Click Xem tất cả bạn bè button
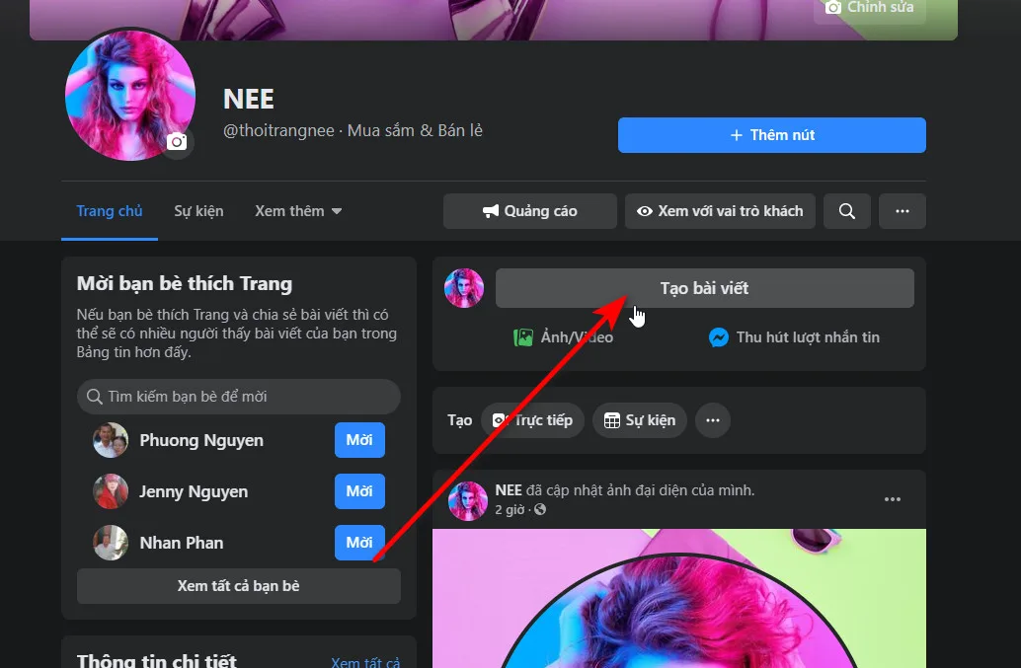Screen dimensions: 1021x668 [x=238, y=586]
